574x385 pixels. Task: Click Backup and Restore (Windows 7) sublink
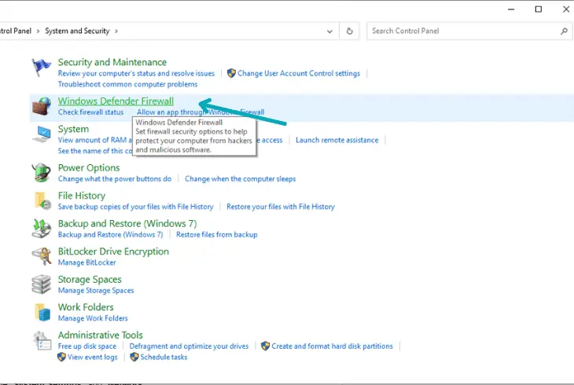(110, 234)
